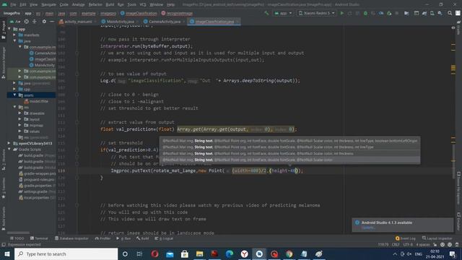Open the Layout Inspector tool window
Viewport: 462px width, 260px height.
coord(437,238)
